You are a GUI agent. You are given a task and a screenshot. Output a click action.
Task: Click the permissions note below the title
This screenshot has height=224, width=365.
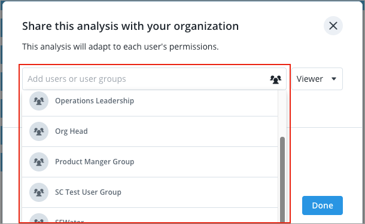(x=120, y=47)
